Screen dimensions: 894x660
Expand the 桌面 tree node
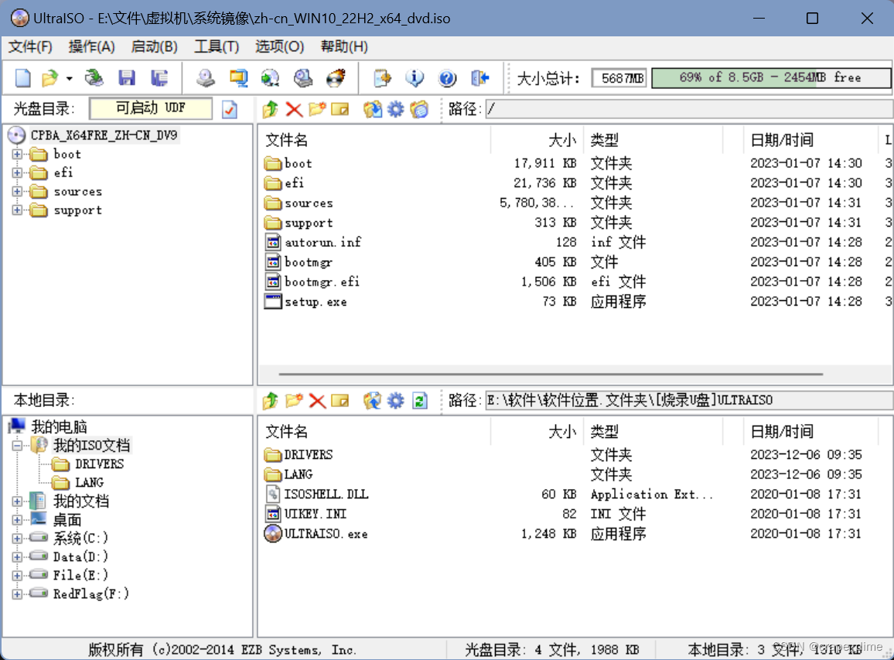(17, 520)
